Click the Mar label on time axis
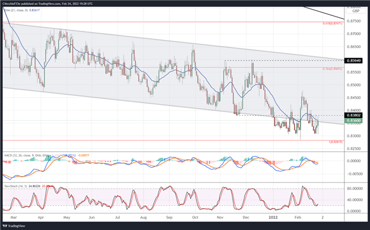The height and width of the screenshot is (230, 370). click(x=14, y=218)
